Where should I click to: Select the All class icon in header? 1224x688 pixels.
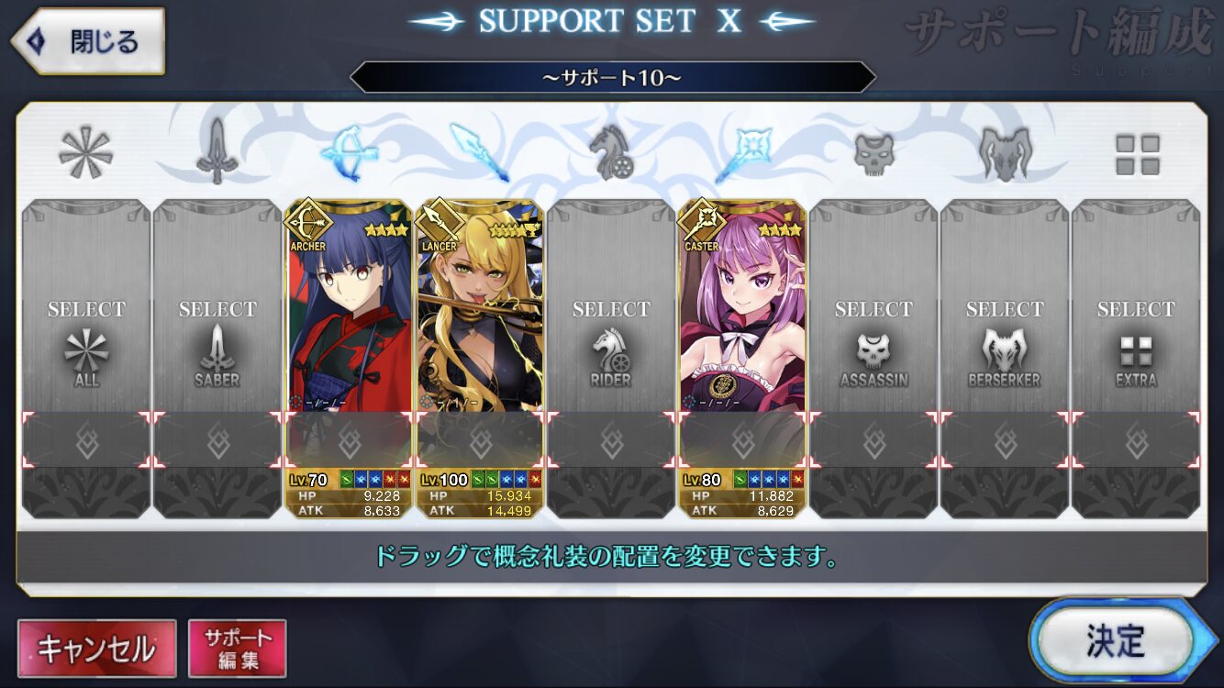(x=85, y=153)
